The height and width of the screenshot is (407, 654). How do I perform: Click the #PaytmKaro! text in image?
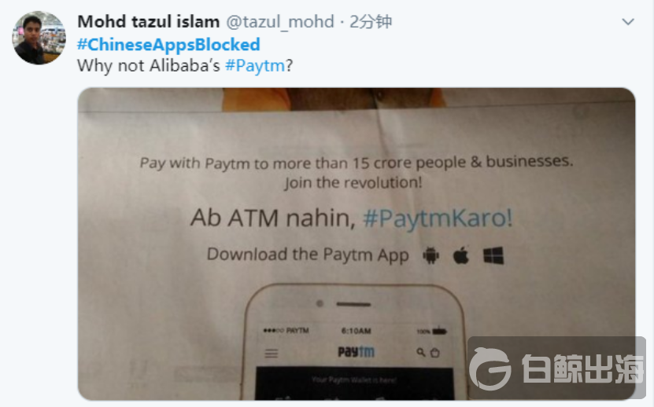click(438, 218)
